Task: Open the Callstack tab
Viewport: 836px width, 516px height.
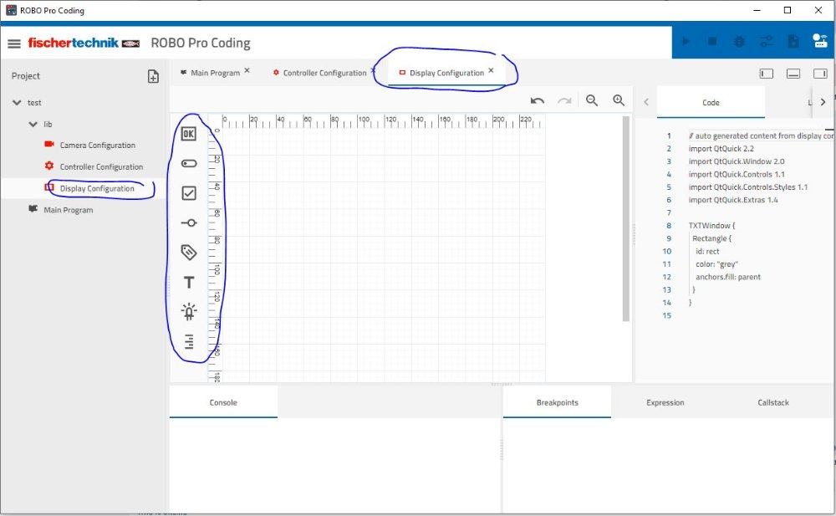Action: point(773,403)
